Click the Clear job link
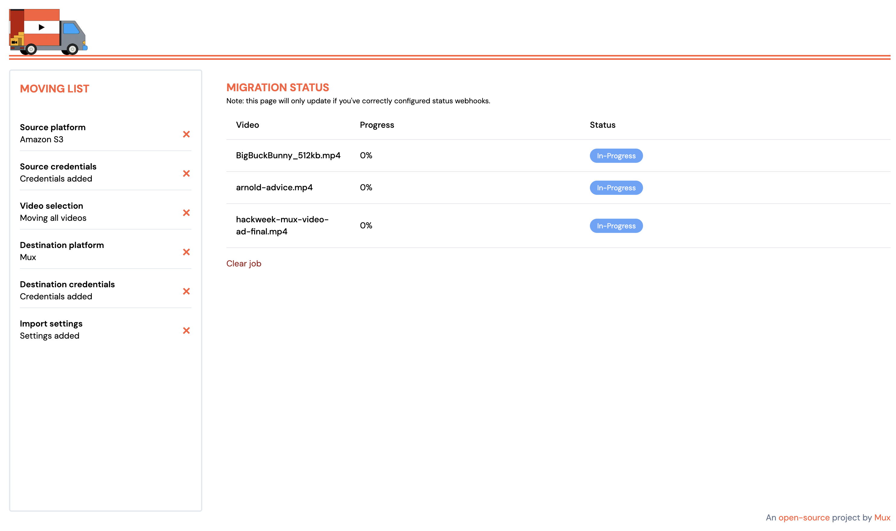This screenshot has height=531, width=896. [244, 264]
